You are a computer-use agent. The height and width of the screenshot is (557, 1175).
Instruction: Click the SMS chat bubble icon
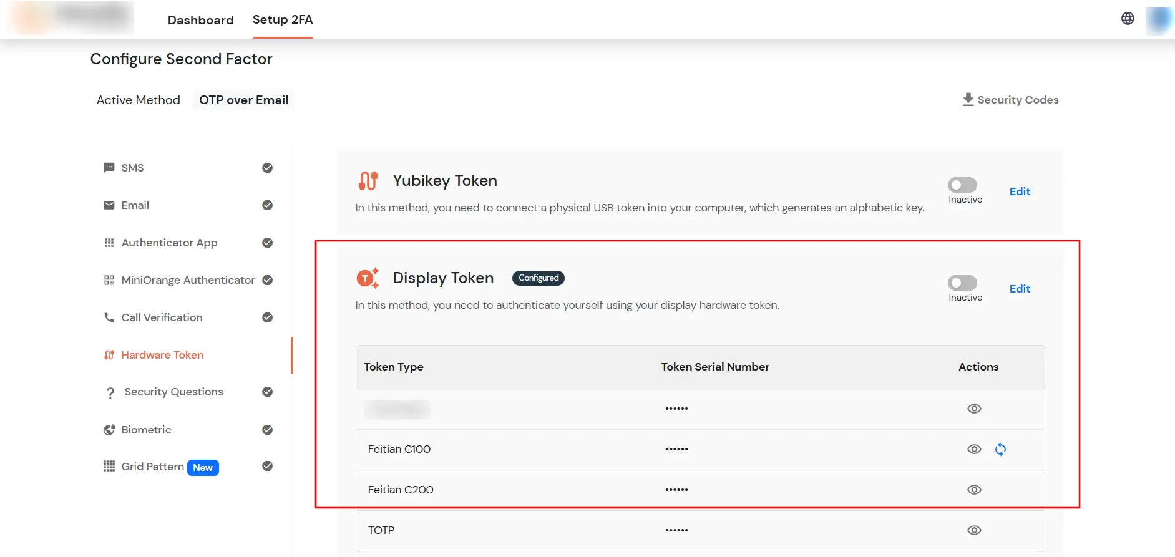(x=109, y=168)
